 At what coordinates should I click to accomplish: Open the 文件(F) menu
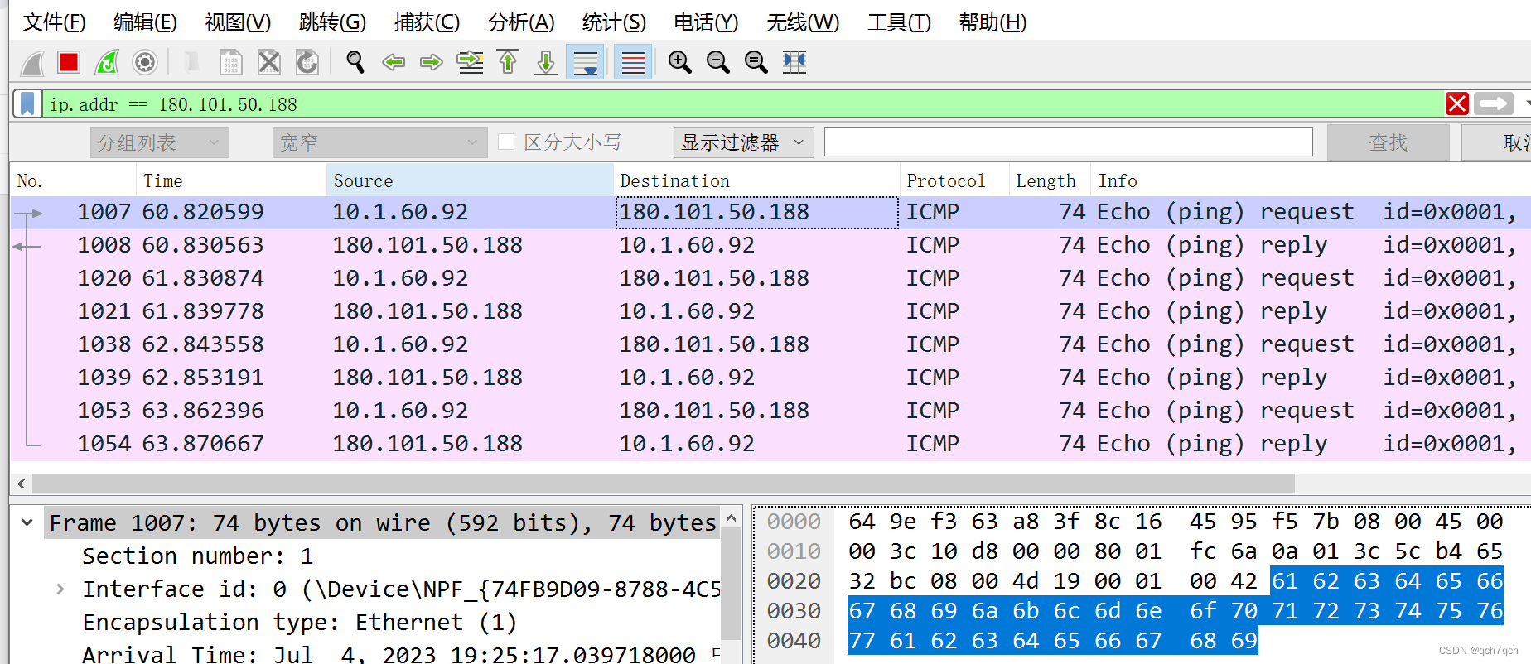(55, 22)
